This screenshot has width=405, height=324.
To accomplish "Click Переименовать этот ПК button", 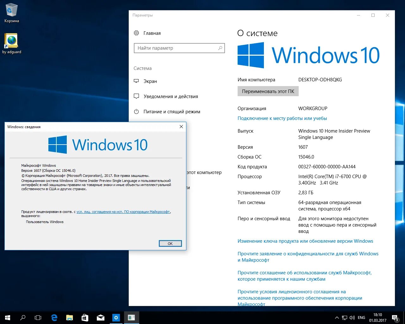I will click(268, 91).
